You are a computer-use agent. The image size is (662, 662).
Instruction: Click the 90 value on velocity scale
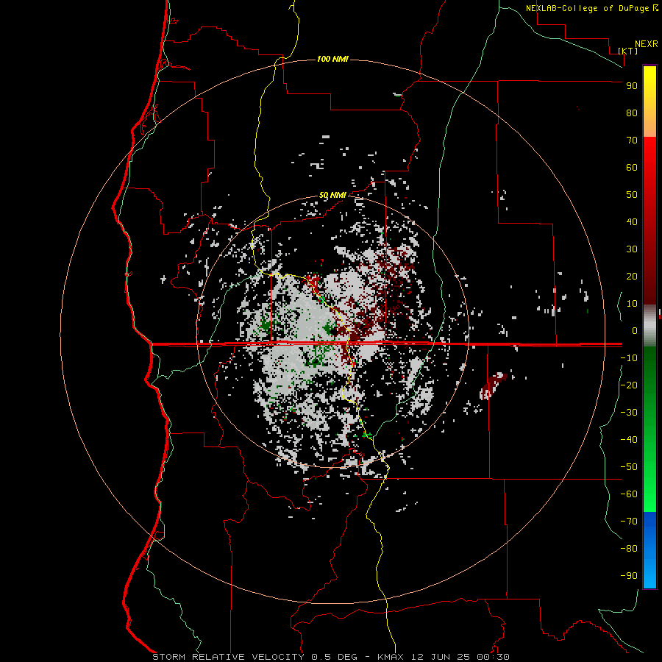[x=632, y=86]
